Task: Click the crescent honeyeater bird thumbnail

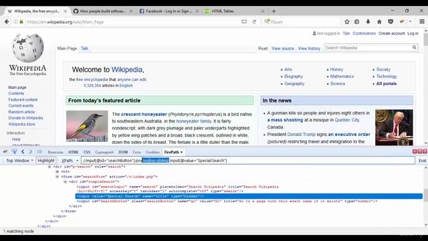Action: pos(87,126)
